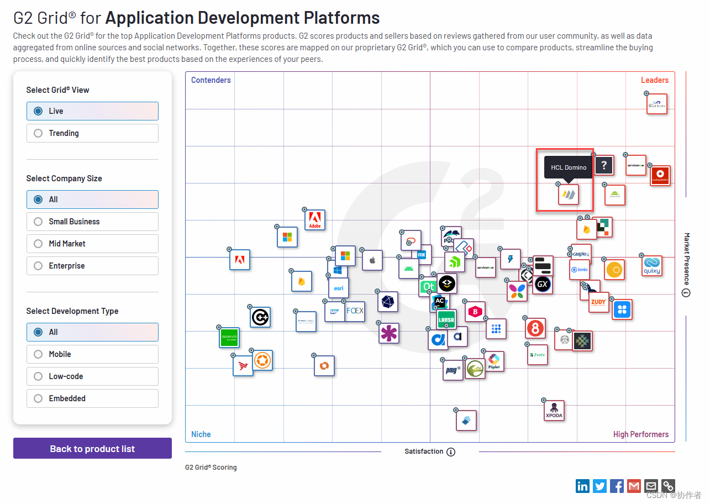The width and height of the screenshot is (710, 504).
Task: Open the Satisfaction info icon
Action: (451, 452)
